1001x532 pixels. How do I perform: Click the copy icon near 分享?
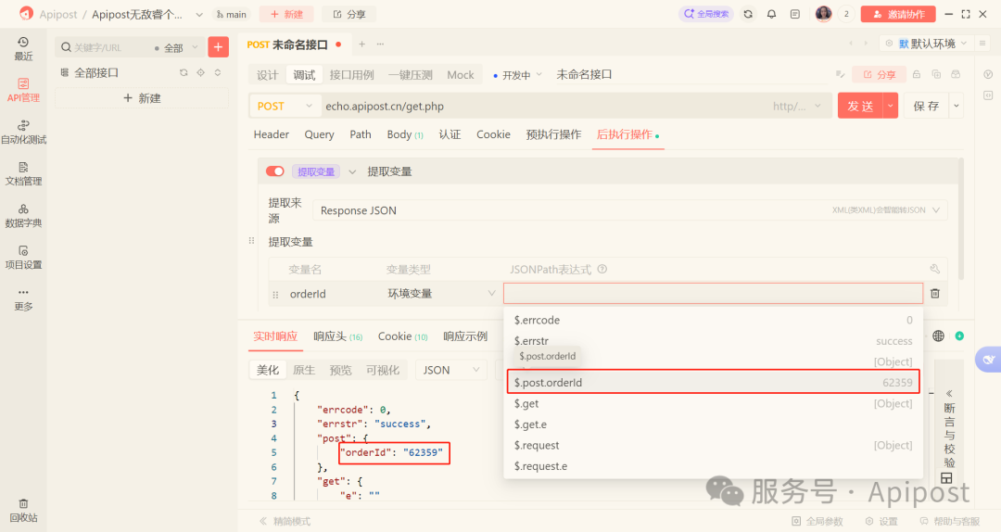click(x=936, y=75)
